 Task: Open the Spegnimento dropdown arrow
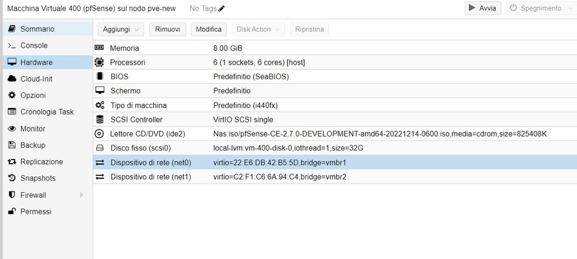click(x=570, y=8)
